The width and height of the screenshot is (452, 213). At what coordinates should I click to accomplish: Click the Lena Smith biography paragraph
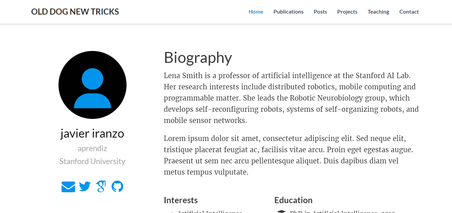[291, 98]
